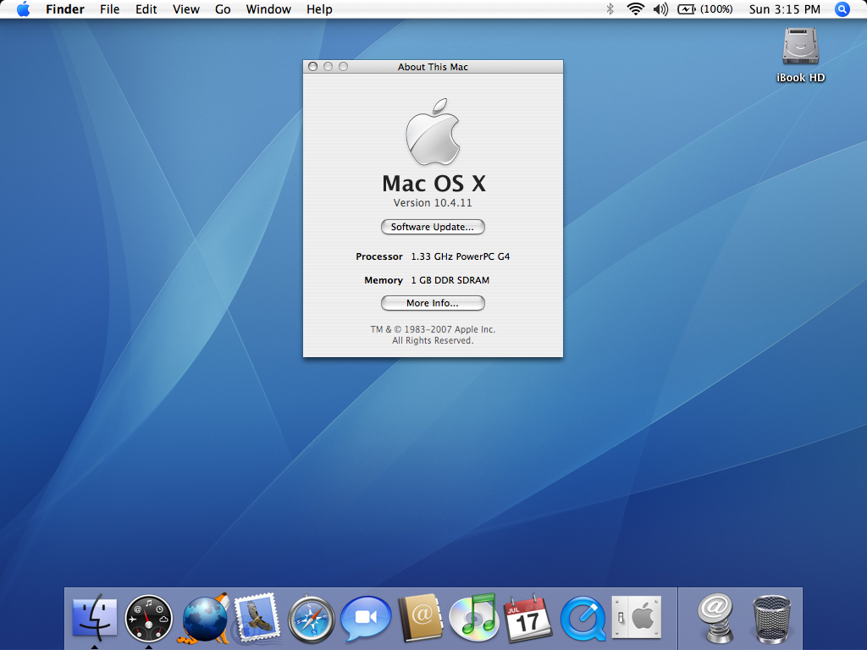This screenshot has width=867, height=650.
Task: Open the Finder menu
Action: [x=64, y=9]
